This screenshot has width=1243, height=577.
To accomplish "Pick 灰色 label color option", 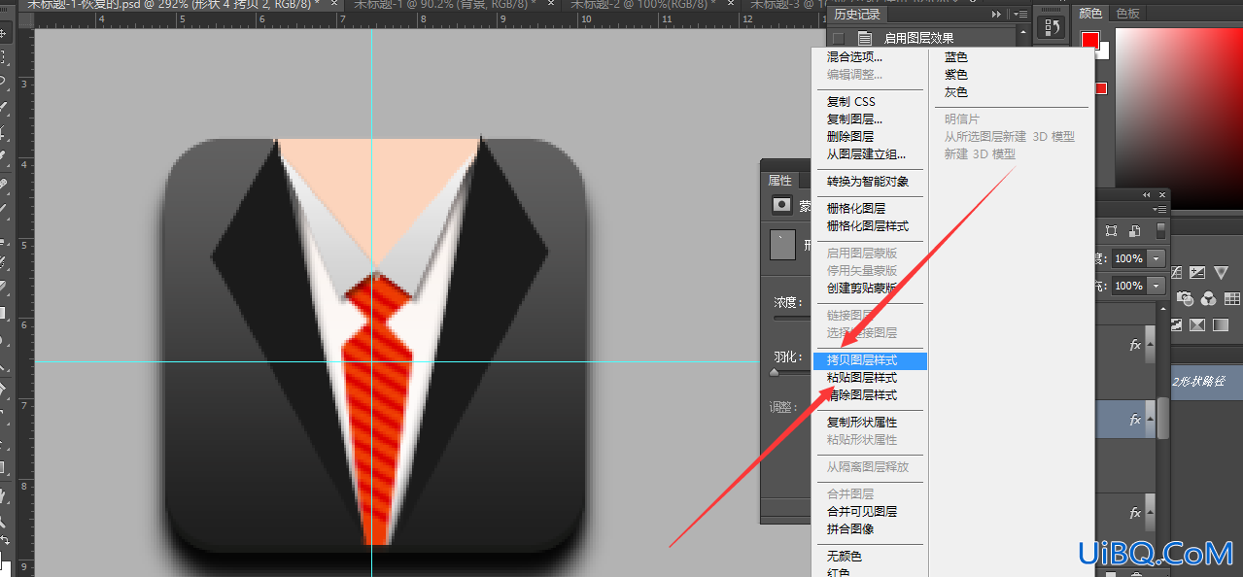I will [x=956, y=92].
